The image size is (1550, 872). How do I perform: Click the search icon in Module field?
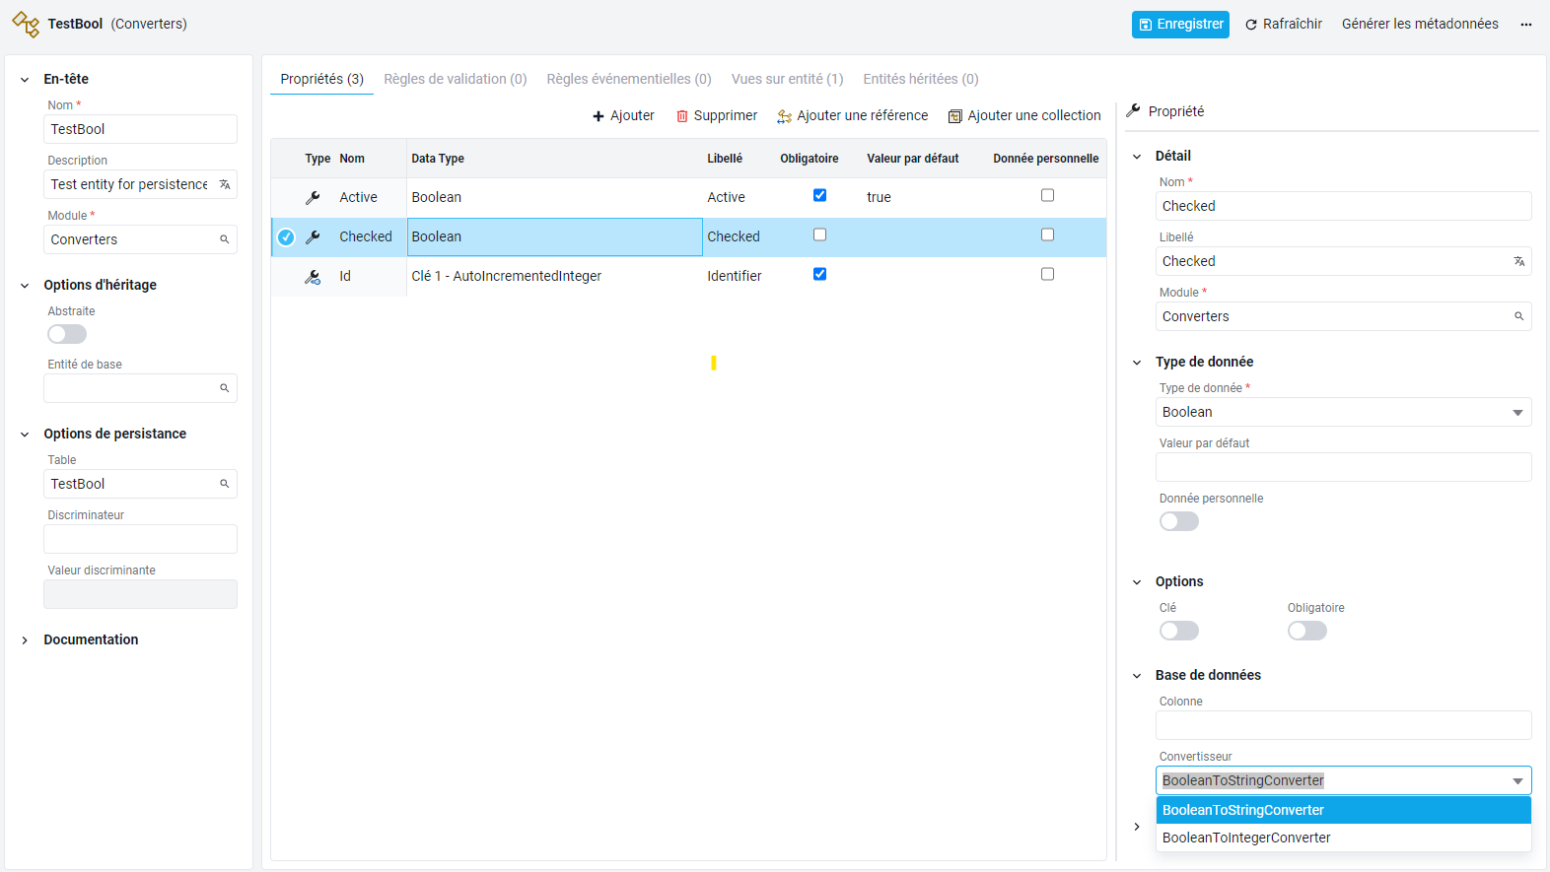(225, 239)
